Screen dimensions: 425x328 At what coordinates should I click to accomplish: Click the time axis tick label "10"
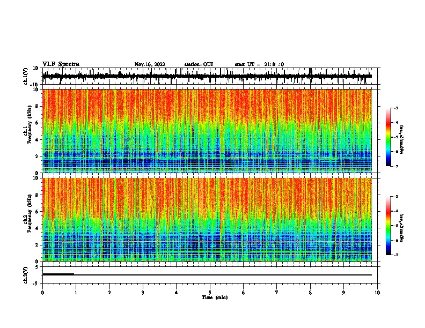[377, 293]
